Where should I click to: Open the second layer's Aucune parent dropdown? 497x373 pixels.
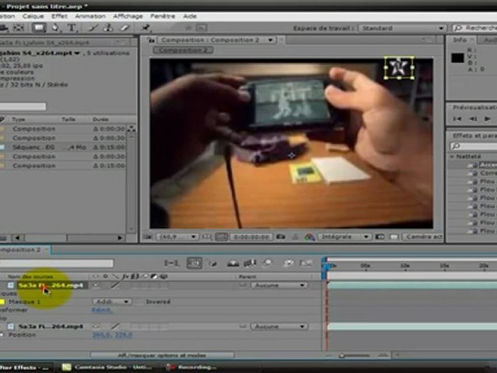pos(279,326)
